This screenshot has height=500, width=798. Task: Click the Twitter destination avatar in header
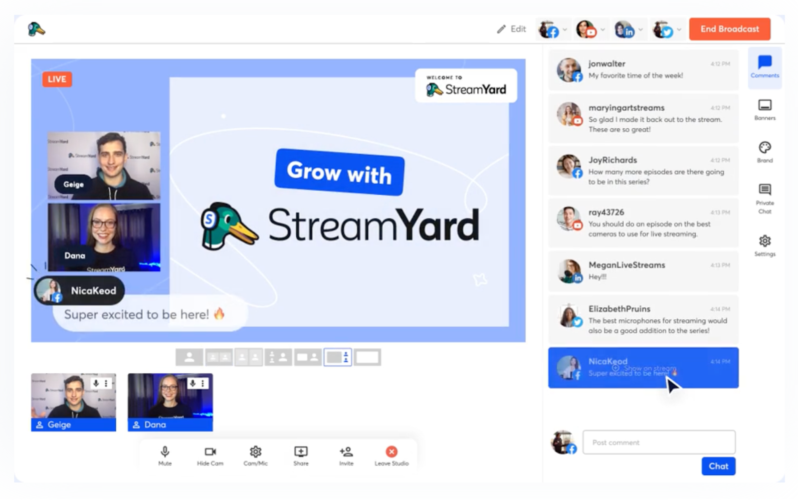coord(663,29)
